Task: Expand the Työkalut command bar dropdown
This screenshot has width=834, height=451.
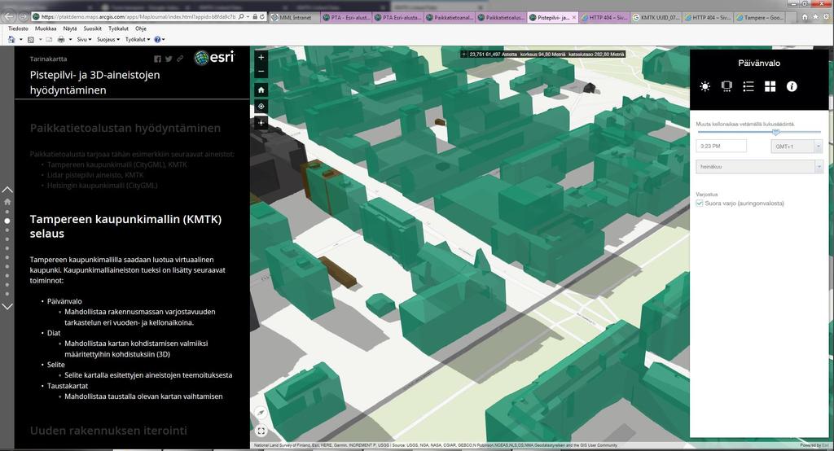Action: 137,39
